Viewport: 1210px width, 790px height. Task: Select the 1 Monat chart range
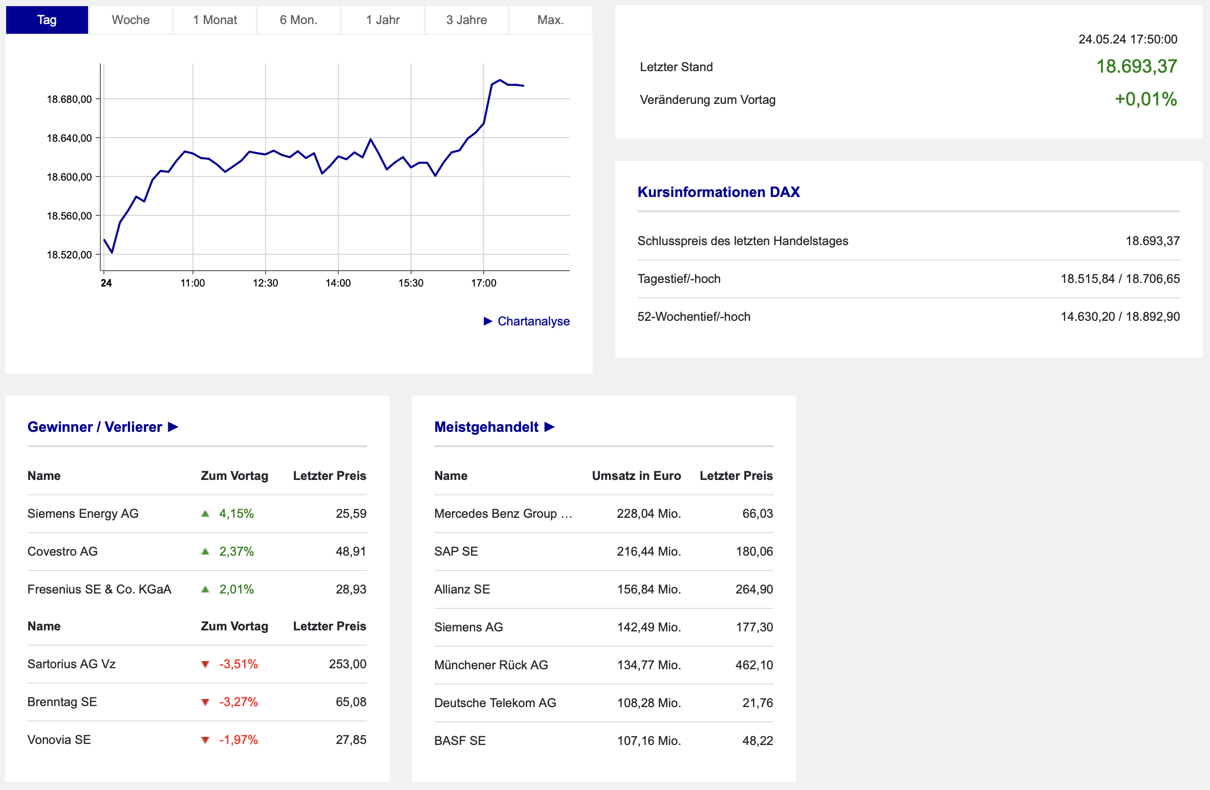pyautogui.click(x=214, y=20)
